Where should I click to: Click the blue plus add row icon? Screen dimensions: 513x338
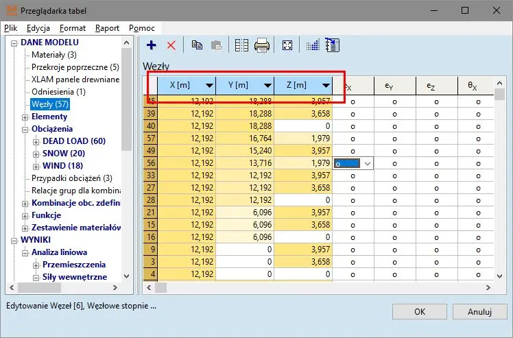(x=152, y=45)
